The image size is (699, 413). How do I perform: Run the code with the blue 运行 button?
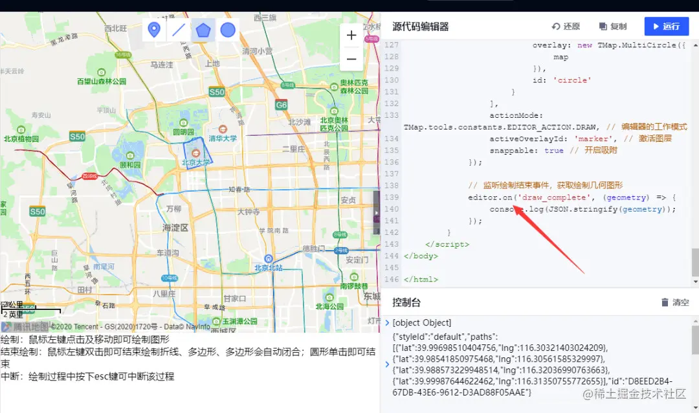point(666,26)
